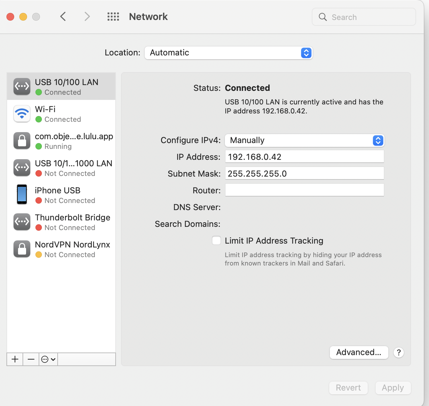Click the Show All grid icon

click(113, 16)
